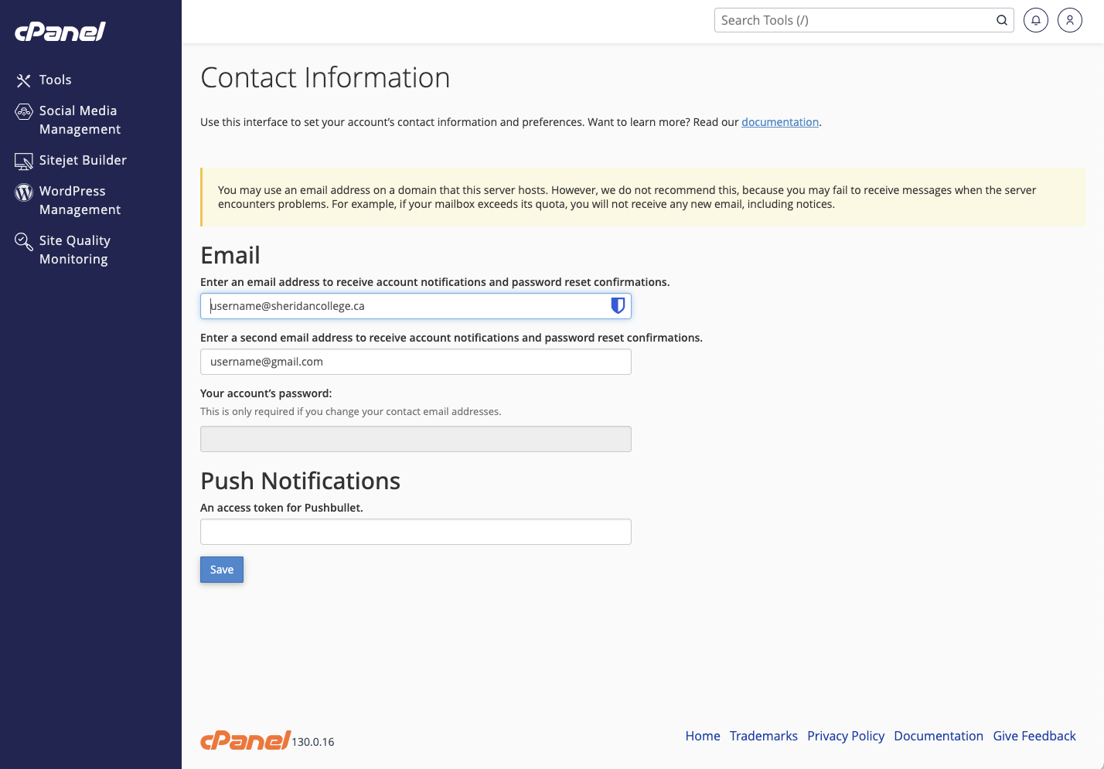Image resolution: width=1104 pixels, height=769 pixels.
Task: Click the Social Media Management icon
Action: [x=24, y=112]
